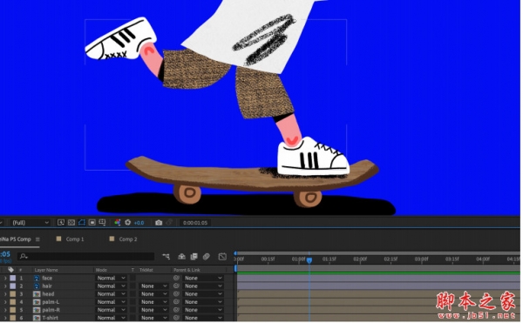Toggle the transparency grid icon

pos(71,223)
